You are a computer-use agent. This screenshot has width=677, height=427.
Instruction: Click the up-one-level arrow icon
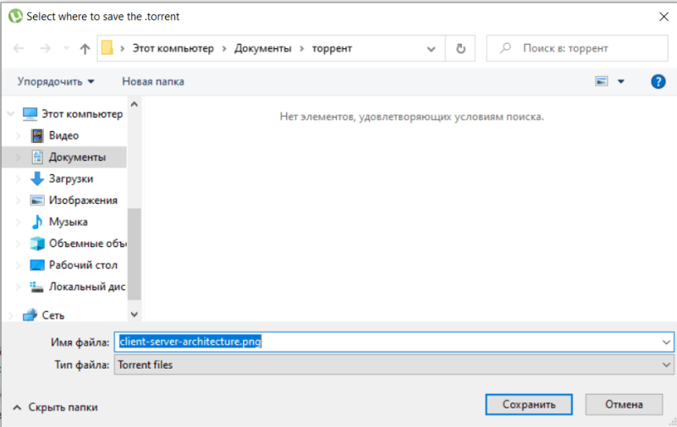click(x=85, y=49)
